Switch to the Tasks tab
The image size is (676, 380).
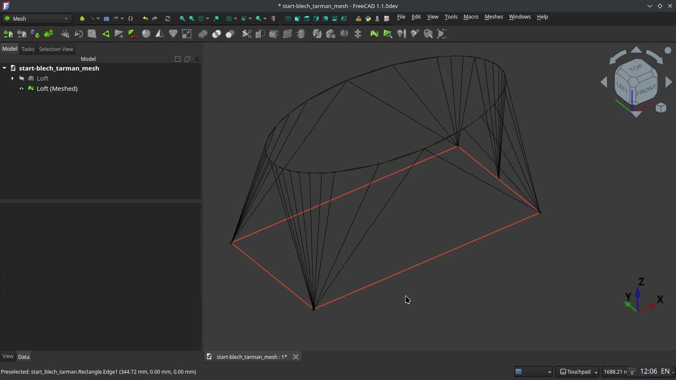tap(28, 49)
